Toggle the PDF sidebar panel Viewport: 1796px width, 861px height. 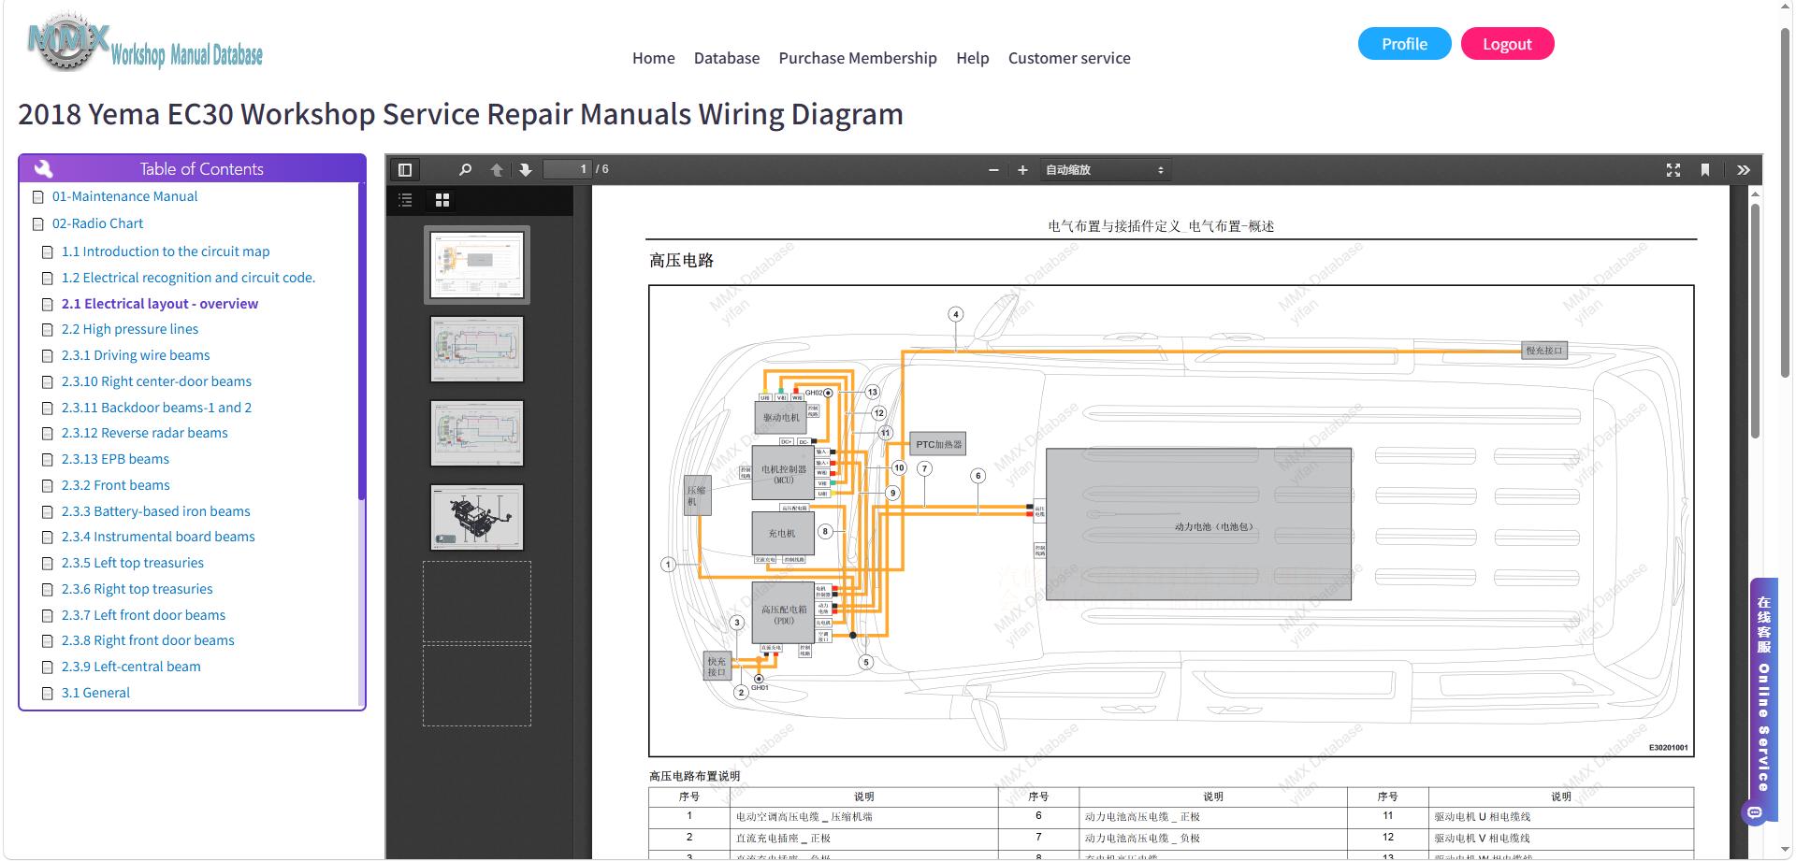pos(405,169)
